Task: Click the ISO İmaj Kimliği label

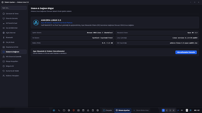Action: pos(122,43)
